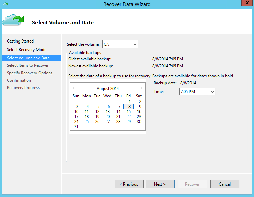Select August 1 in the calendar
The image size is (254, 197).
tap(130, 102)
